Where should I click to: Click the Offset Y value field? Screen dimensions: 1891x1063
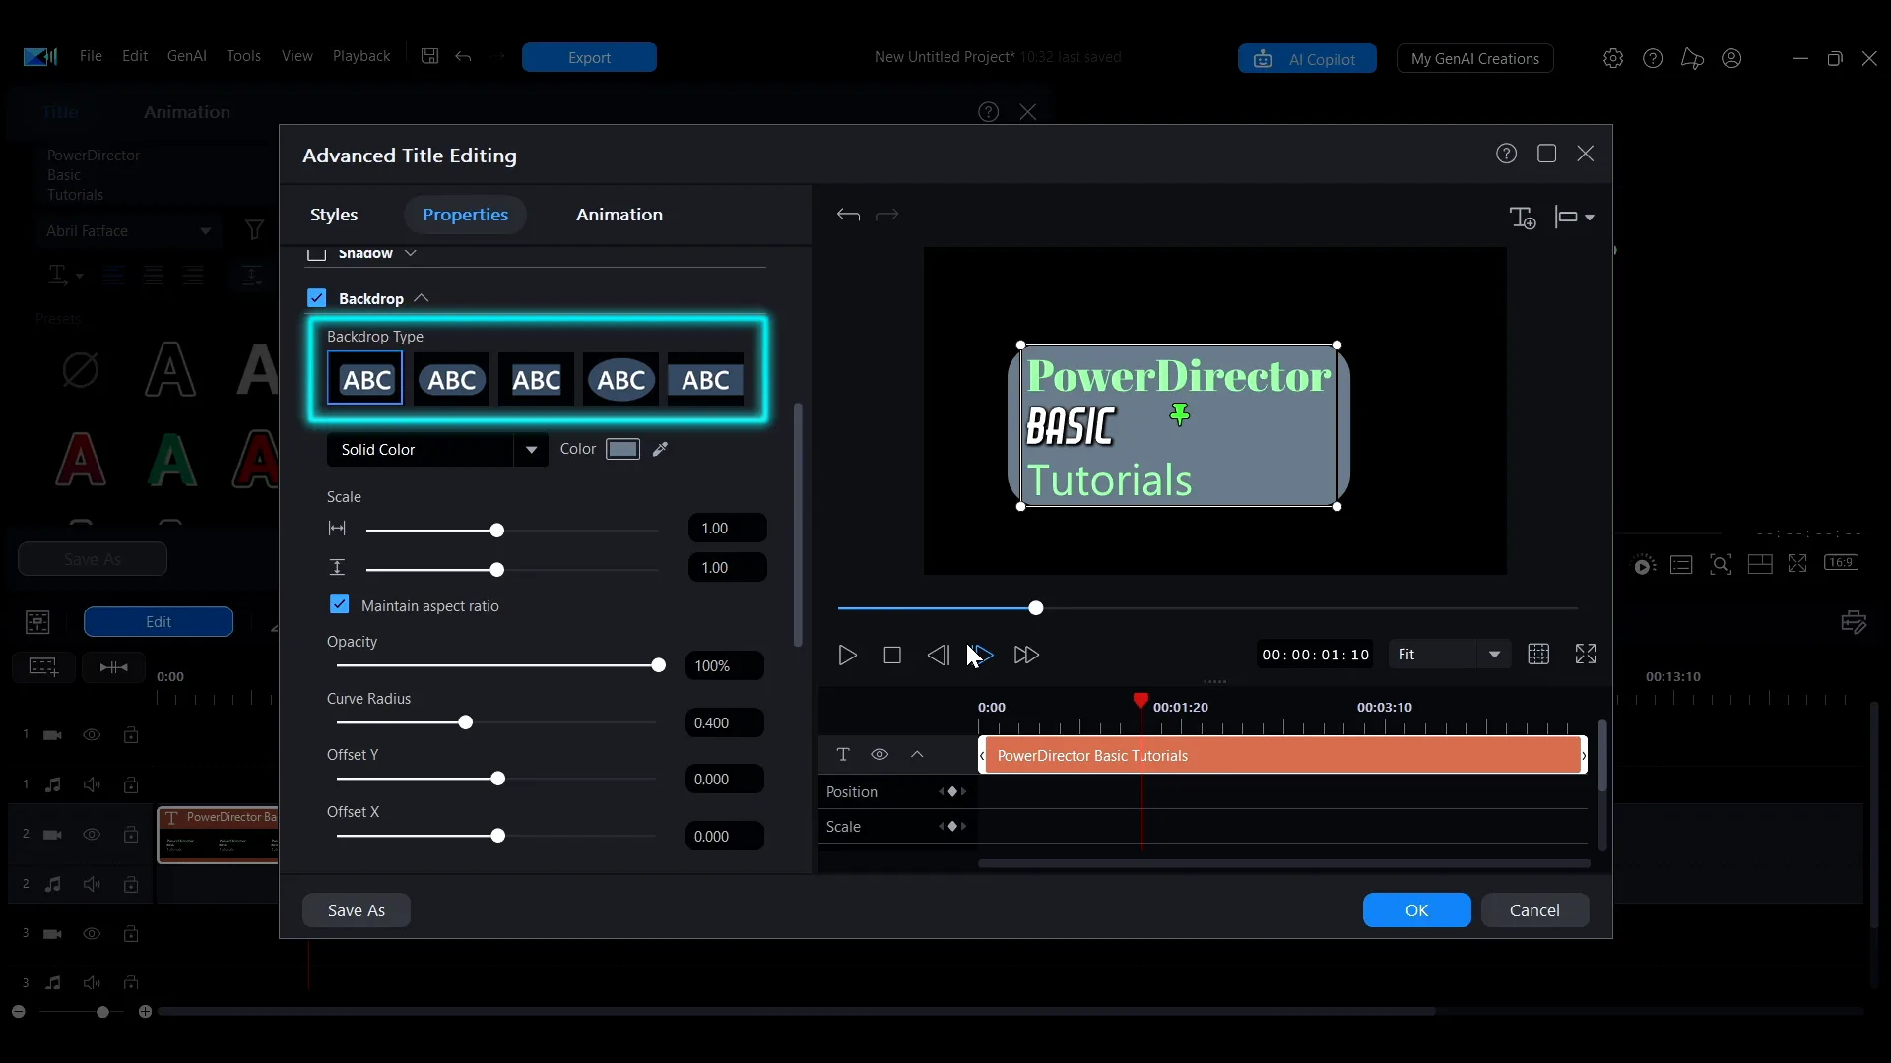click(x=724, y=780)
